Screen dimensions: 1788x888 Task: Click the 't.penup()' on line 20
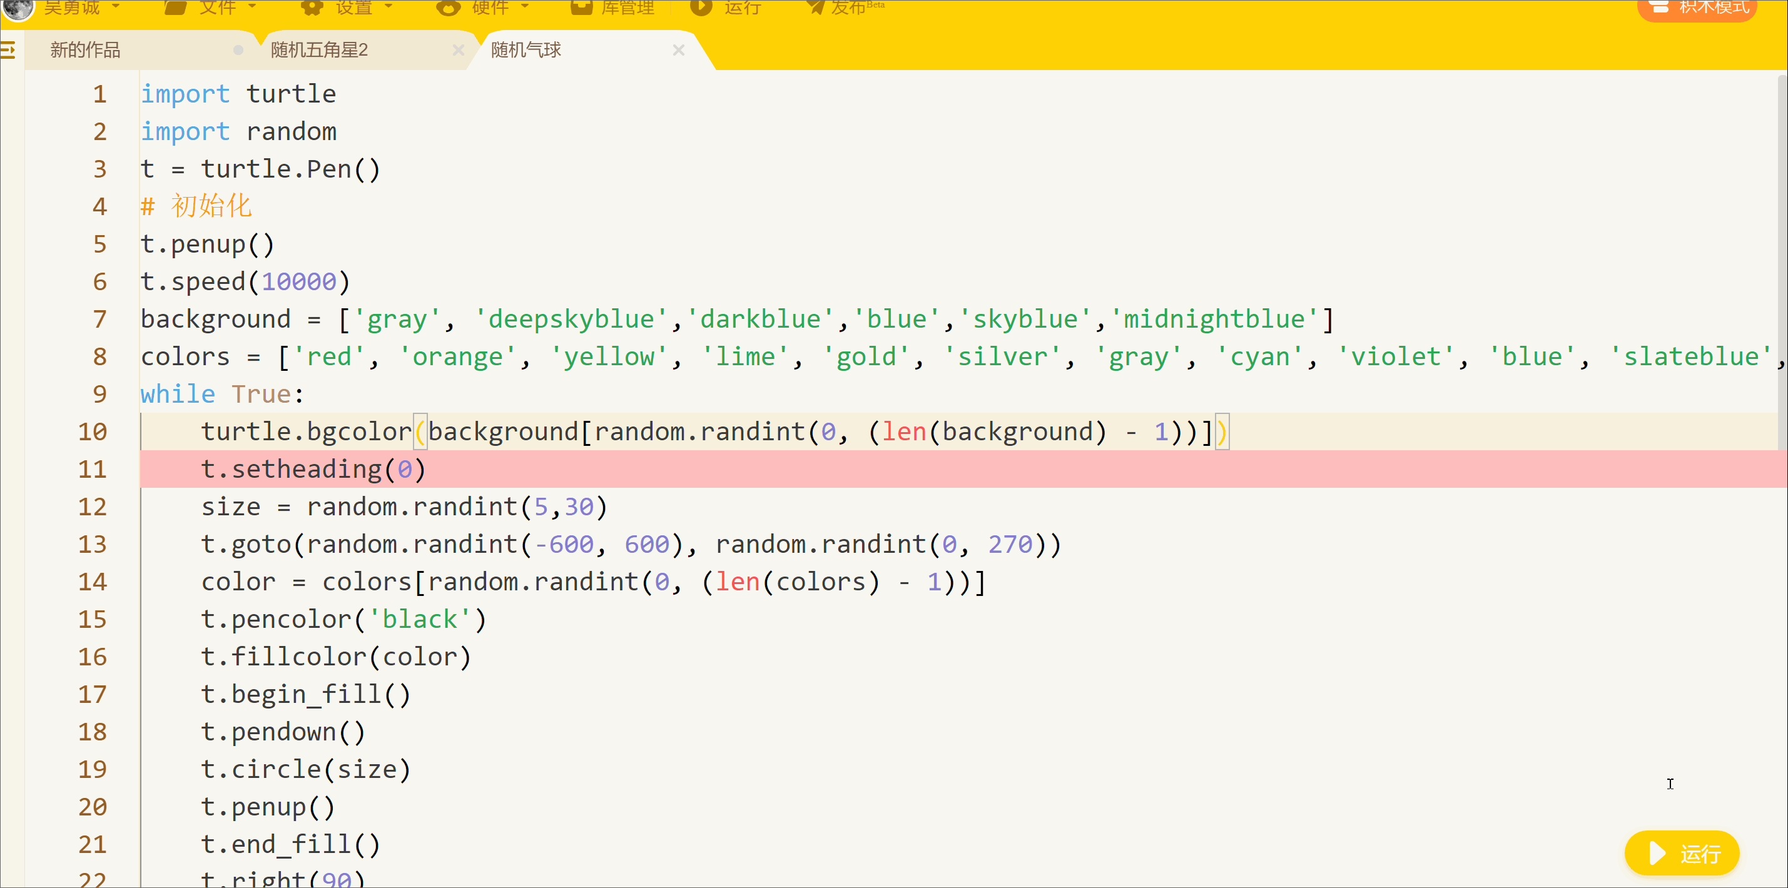(268, 807)
